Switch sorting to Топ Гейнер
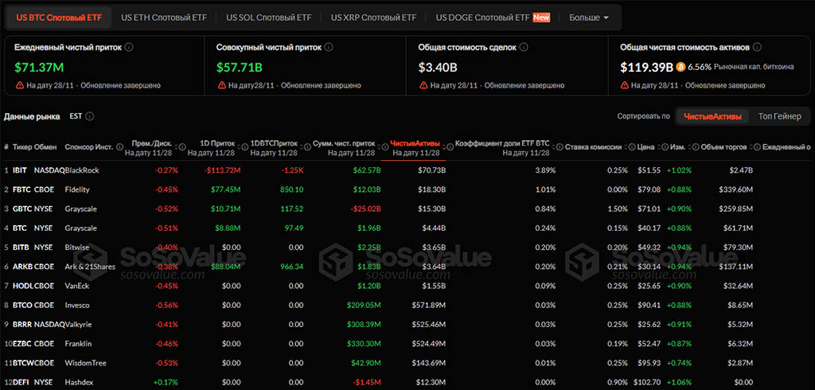 pyautogui.click(x=779, y=116)
